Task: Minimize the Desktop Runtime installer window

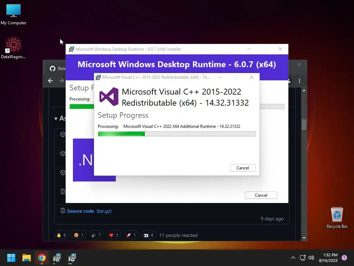Action: point(249,49)
